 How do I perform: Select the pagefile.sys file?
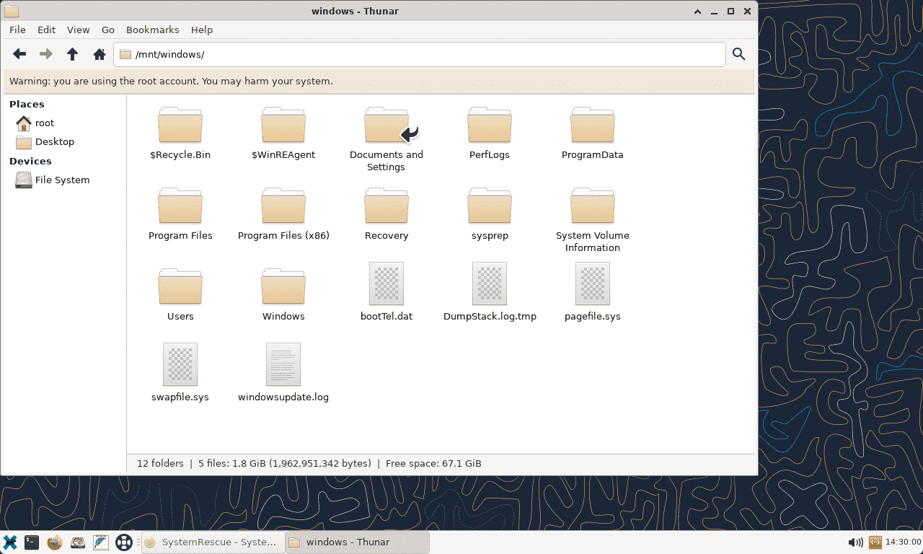point(593,291)
